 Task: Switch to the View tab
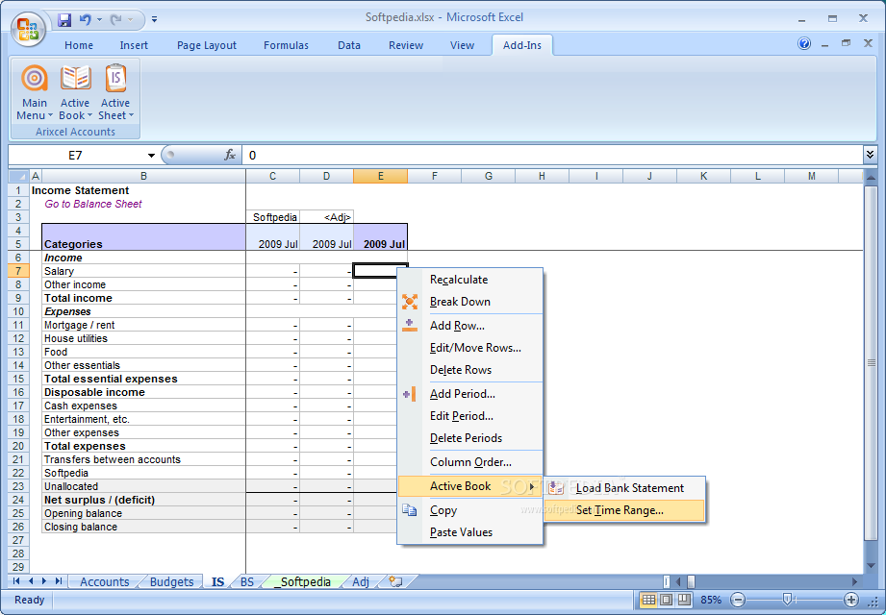[462, 45]
